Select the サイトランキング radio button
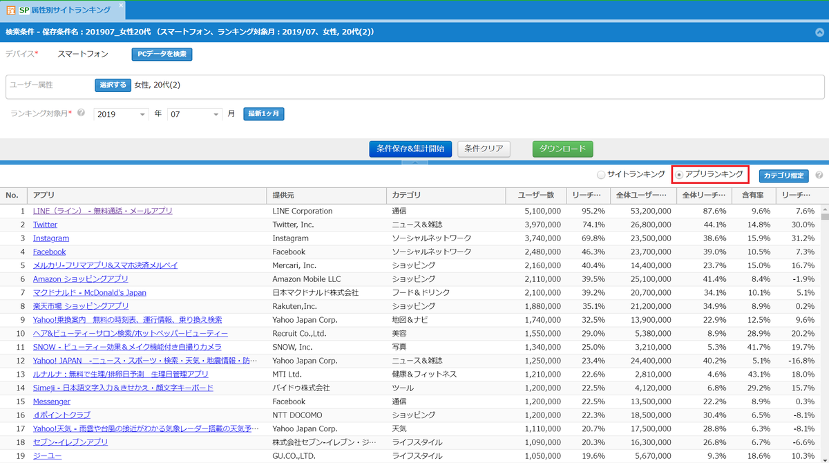 (x=600, y=175)
